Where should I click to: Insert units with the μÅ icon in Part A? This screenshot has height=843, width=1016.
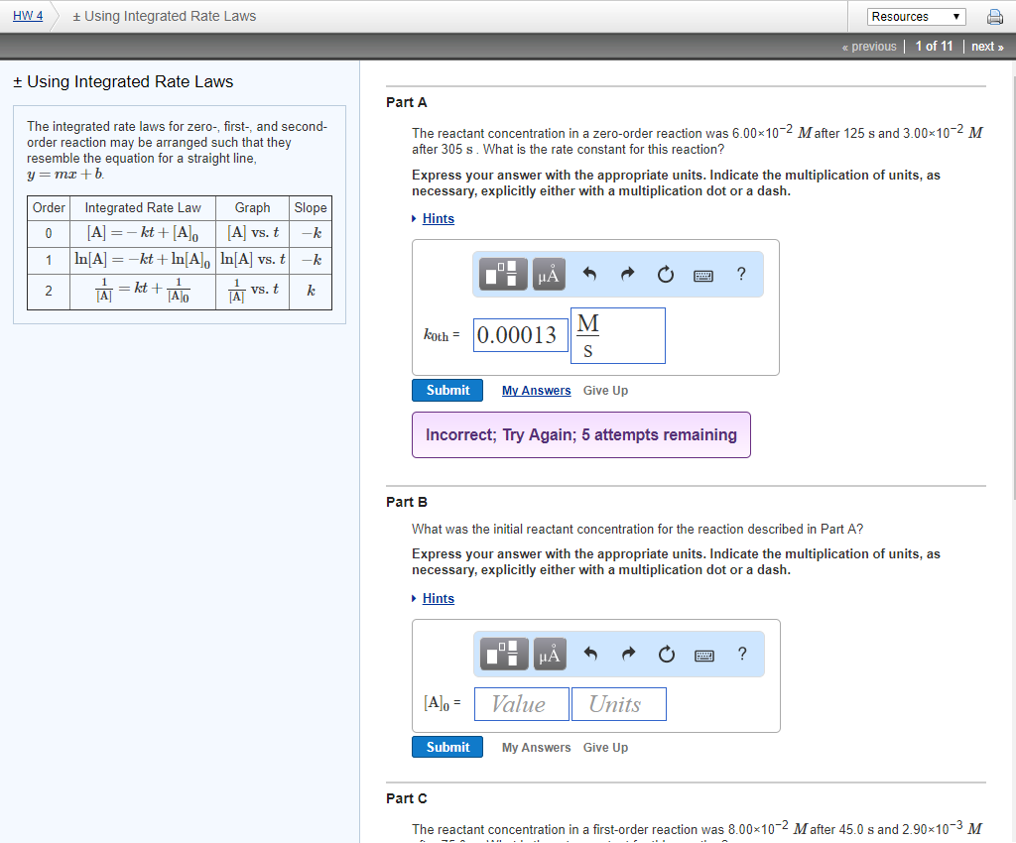pyautogui.click(x=550, y=274)
